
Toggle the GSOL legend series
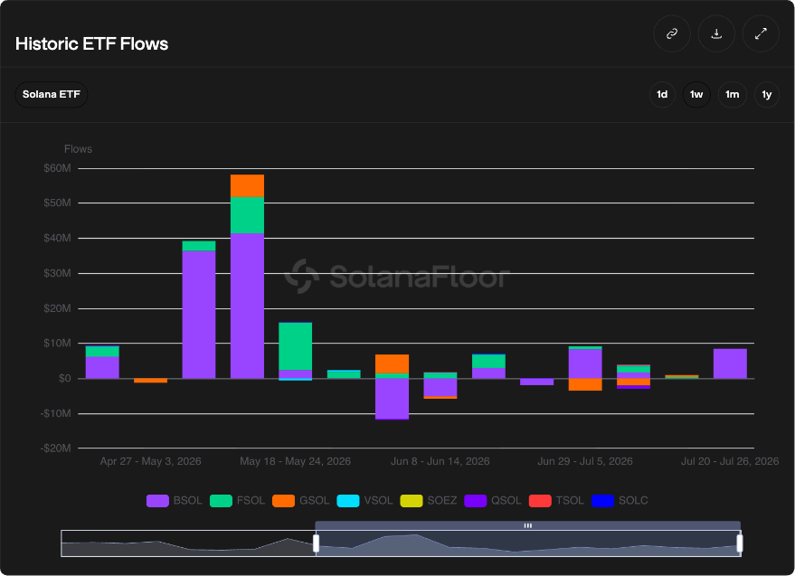coord(300,500)
